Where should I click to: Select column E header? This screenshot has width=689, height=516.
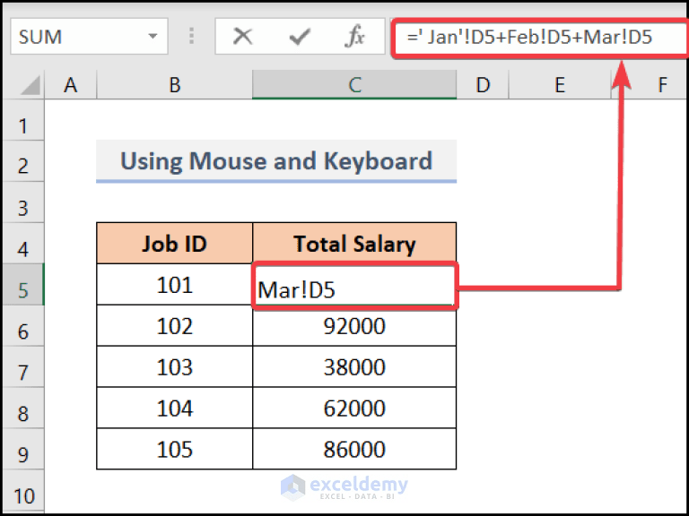tap(560, 85)
